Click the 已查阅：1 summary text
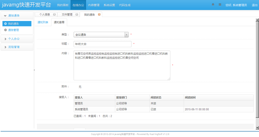 80,116
